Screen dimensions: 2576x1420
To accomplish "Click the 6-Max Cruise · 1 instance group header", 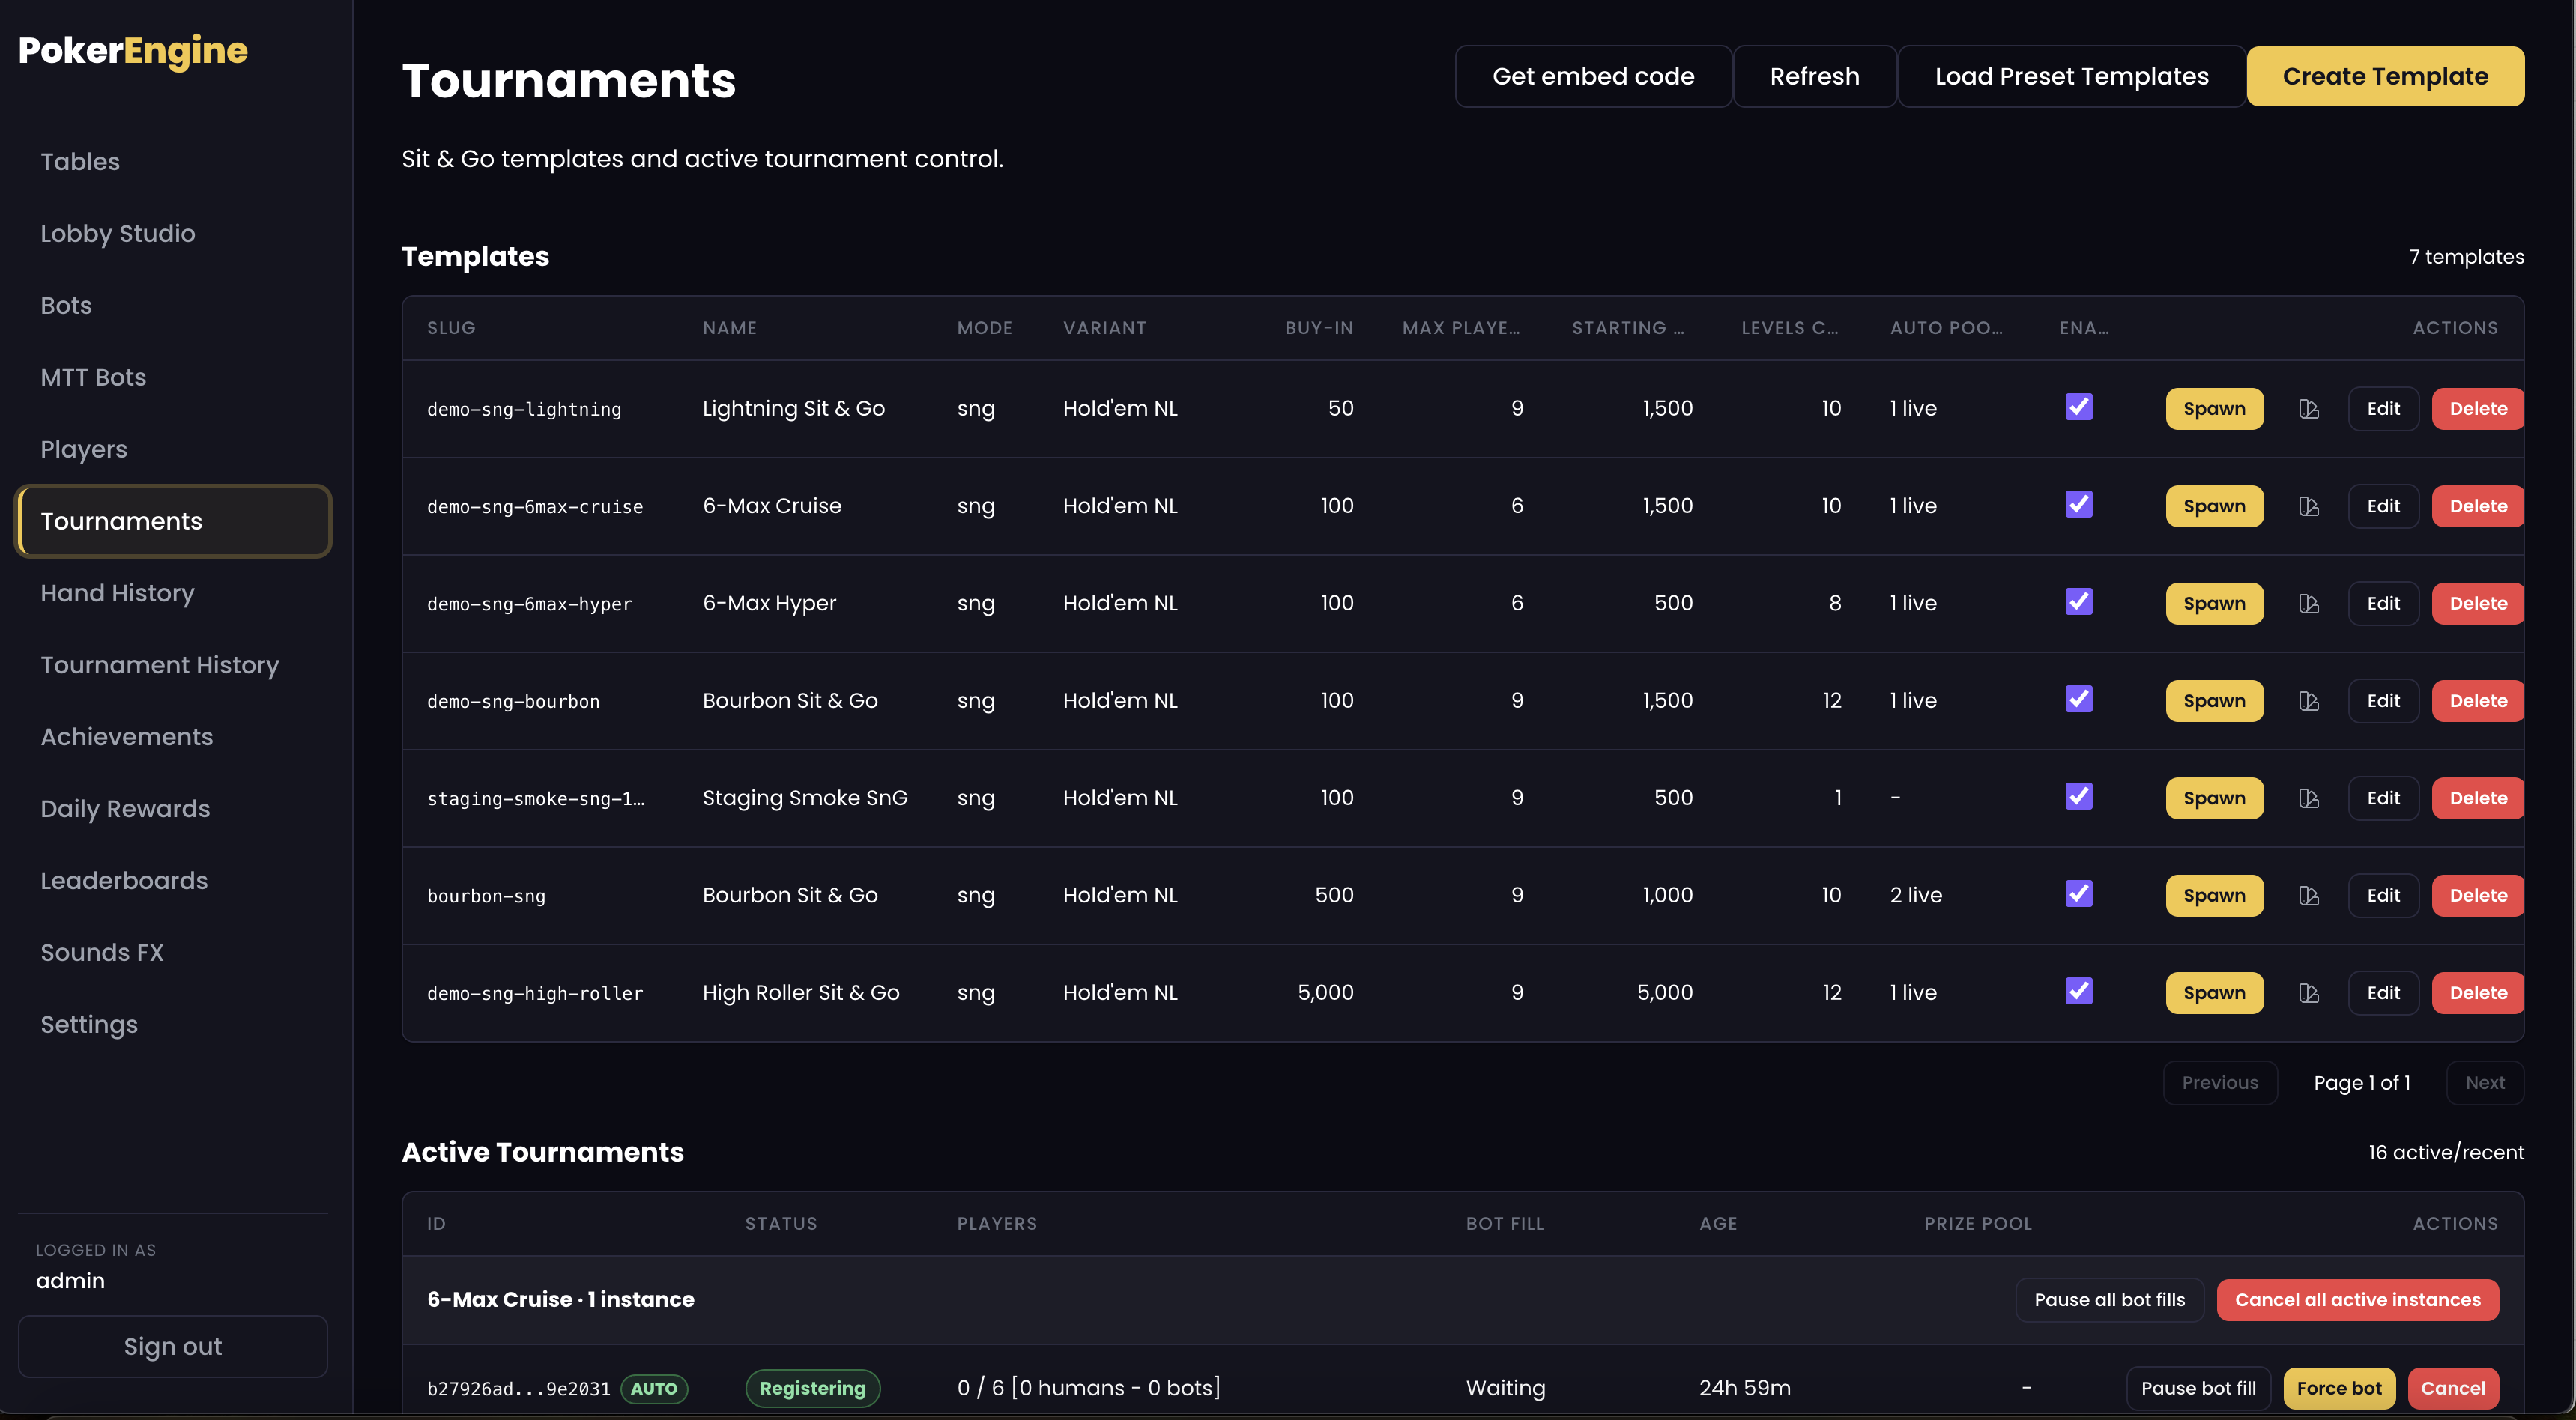I will [x=560, y=1300].
